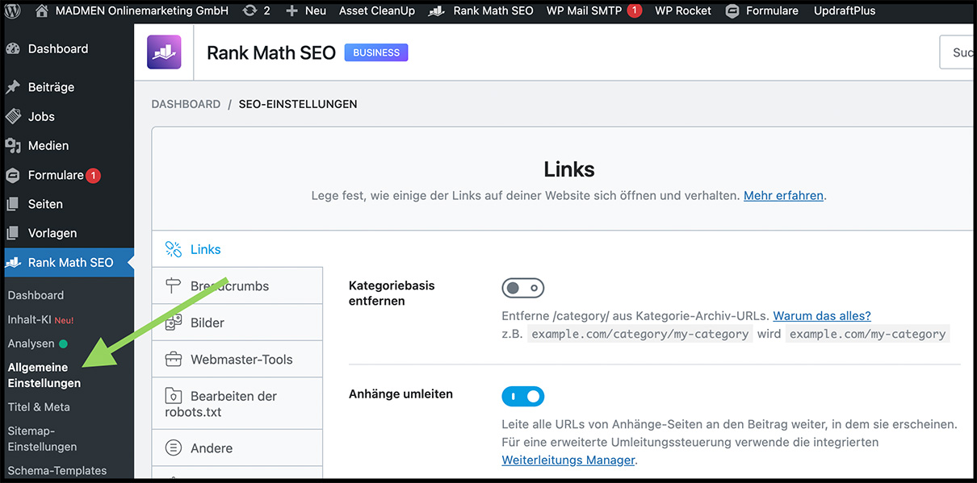This screenshot has width=977, height=483.
Task: Disable the Anhänge umleiten toggle
Action: 523,397
